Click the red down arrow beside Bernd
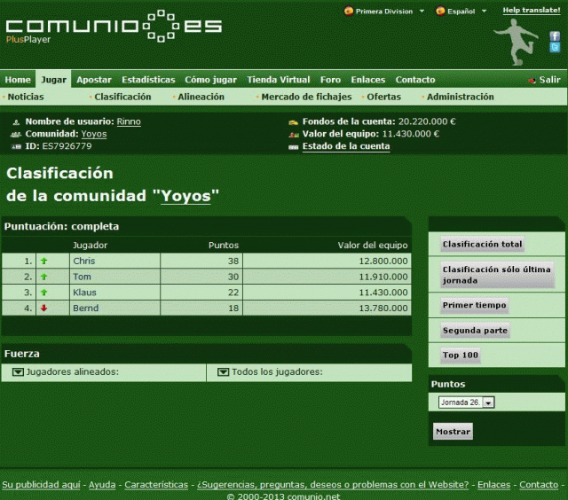The image size is (568, 500). (x=44, y=309)
